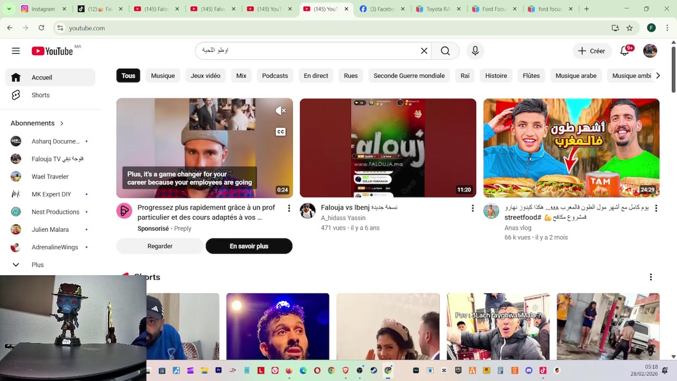Toggle captions on the ad preview
Viewport: 677px width, 381px height.
[x=281, y=132]
